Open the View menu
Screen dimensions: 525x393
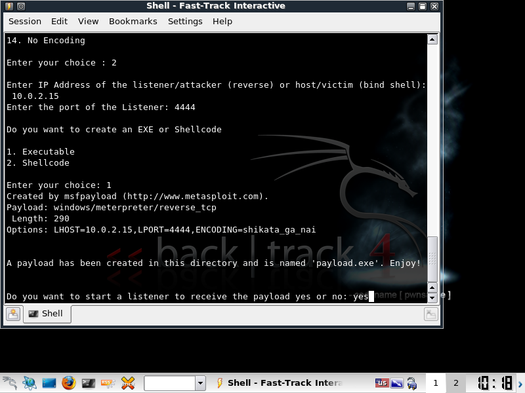pos(88,22)
